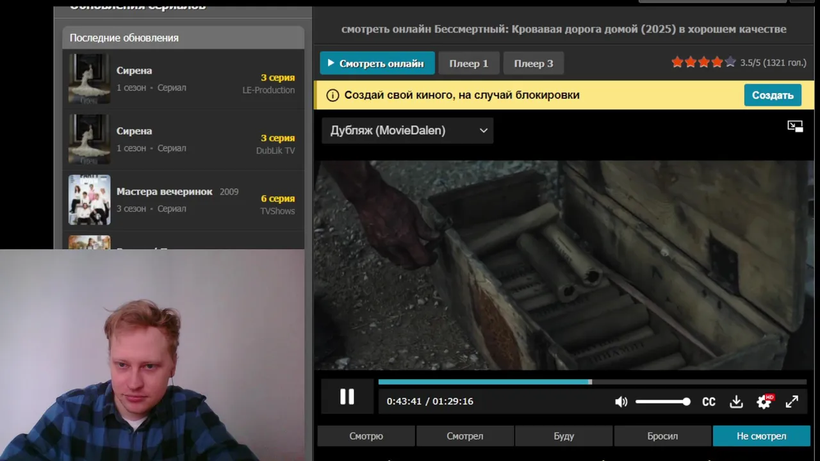Mark status as Смотрел
The width and height of the screenshot is (820, 461).
click(465, 436)
